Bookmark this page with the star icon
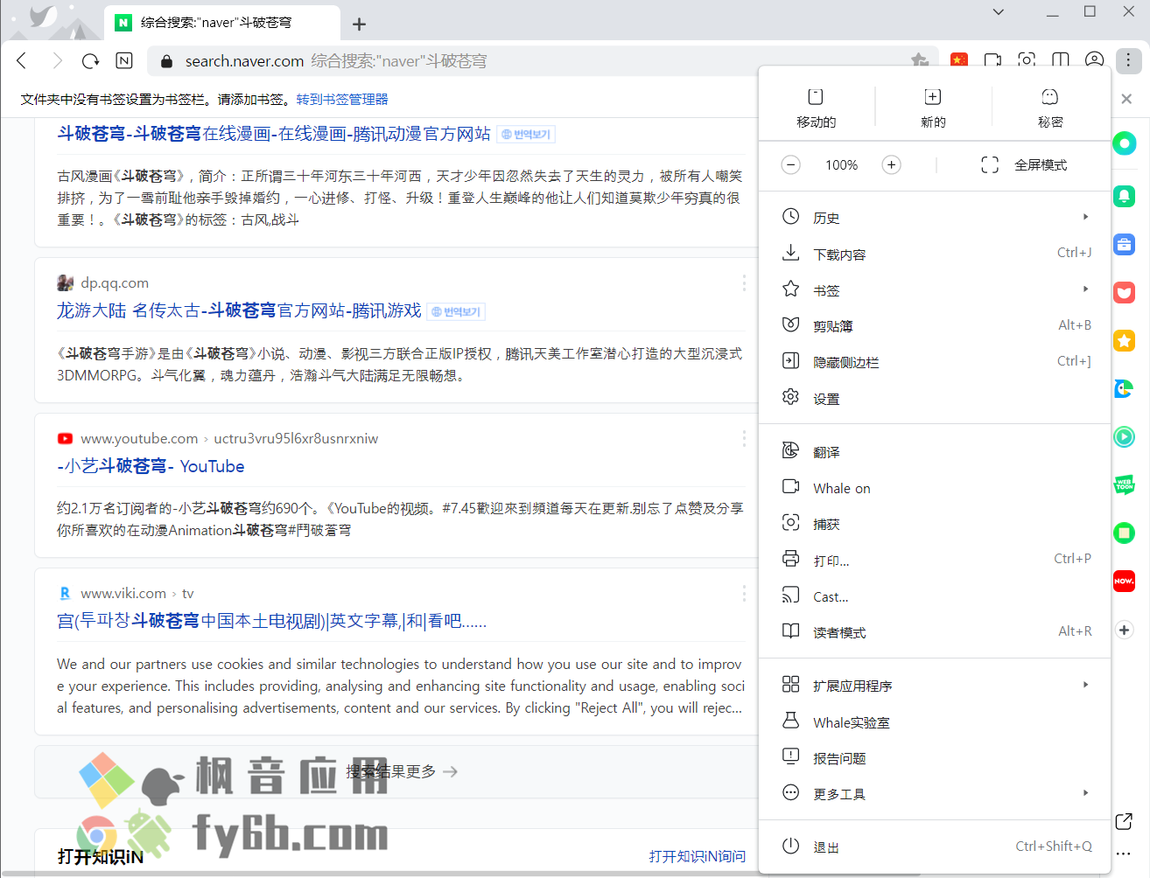Screen dimensions: 1150x878 click(919, 60)
